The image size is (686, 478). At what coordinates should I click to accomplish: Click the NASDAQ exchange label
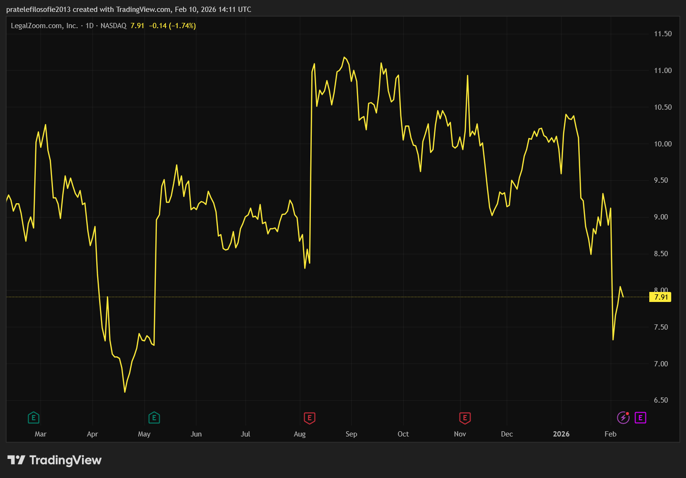point(113,26)
